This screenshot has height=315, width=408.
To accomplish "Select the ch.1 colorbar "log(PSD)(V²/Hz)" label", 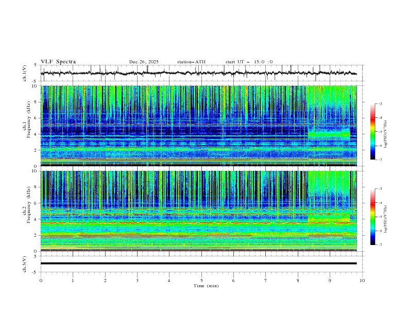I will [x=386, y=134].
